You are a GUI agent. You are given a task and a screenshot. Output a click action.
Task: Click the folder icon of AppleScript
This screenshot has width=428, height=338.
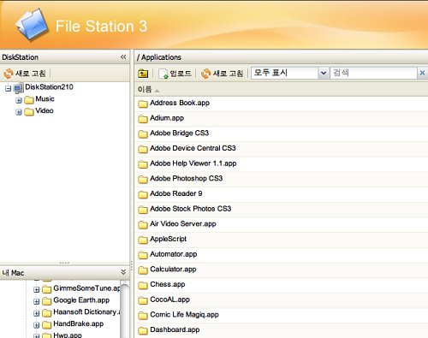click(143, 240)
